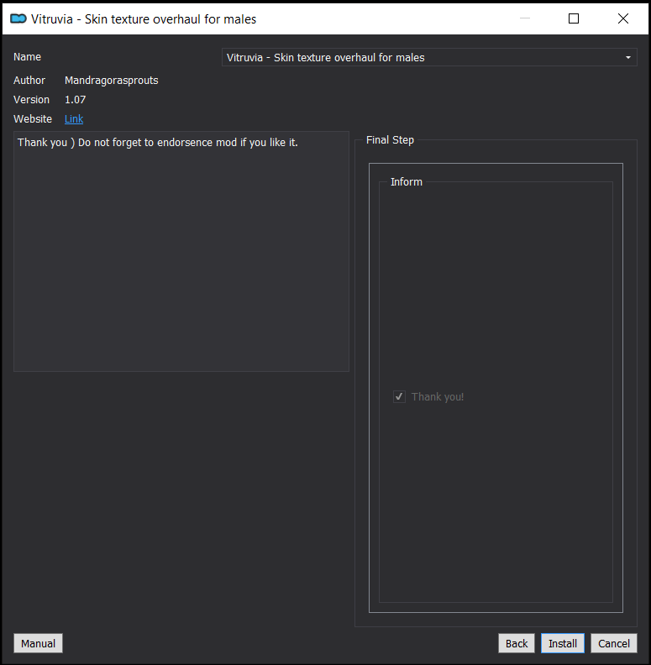Click the Inform group heading
This screenshot has width=651, height=665.
click(406, 182)
